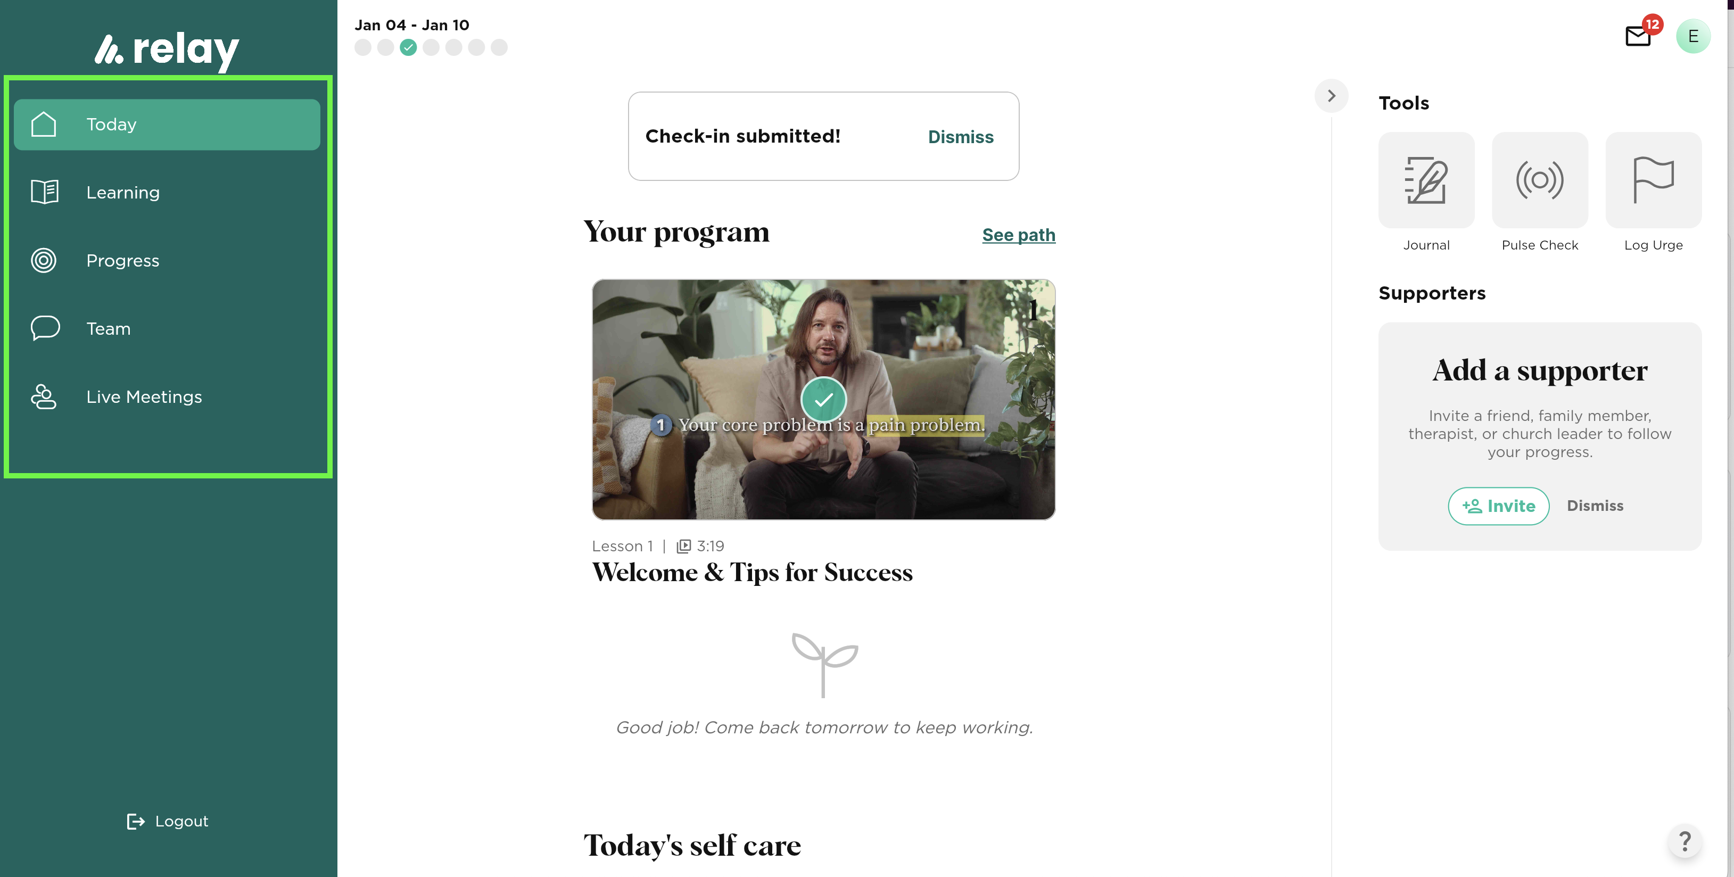Open the Progress page

(122, 260)
